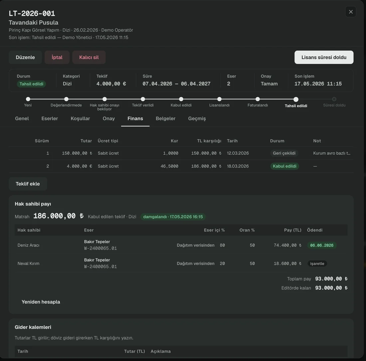Viewport: 366px width, 361px height.
Task: Go to the Onay tab
Action: click(109, 119)
